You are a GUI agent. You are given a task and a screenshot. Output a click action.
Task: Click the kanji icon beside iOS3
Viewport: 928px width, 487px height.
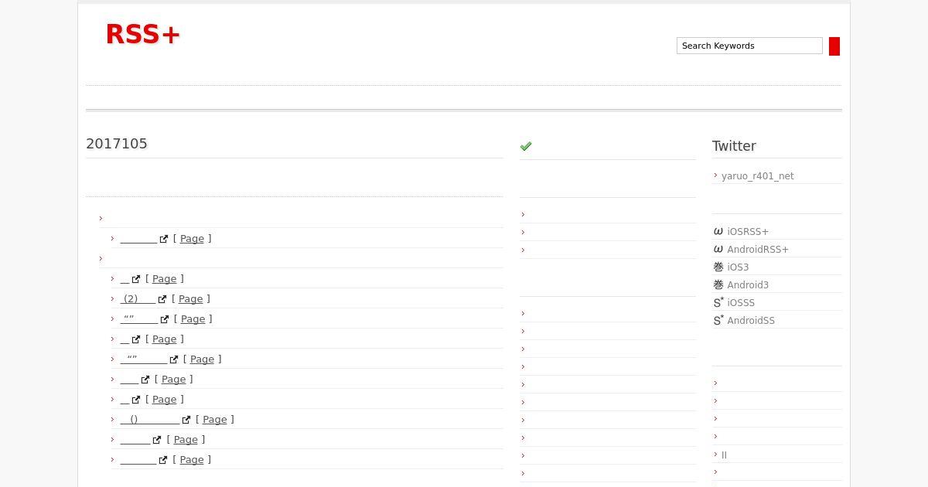click(x=718, y=267)
